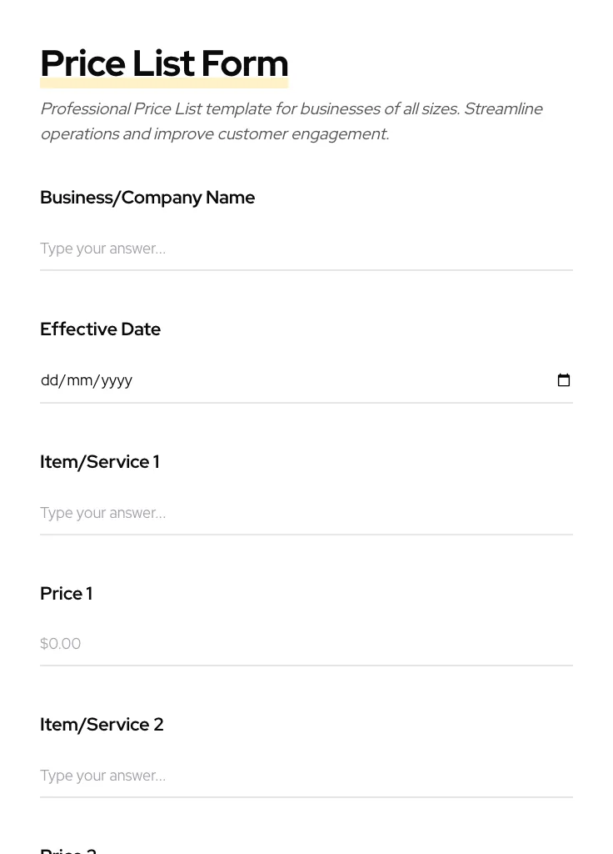The height and width of the screenshot is (854, 613).
Task: Click the Price List Form title
Action: pyautogui.click(x=164, y=63)
